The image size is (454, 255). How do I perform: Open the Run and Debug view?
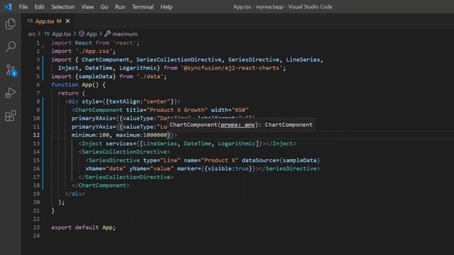tap(11, 93)
